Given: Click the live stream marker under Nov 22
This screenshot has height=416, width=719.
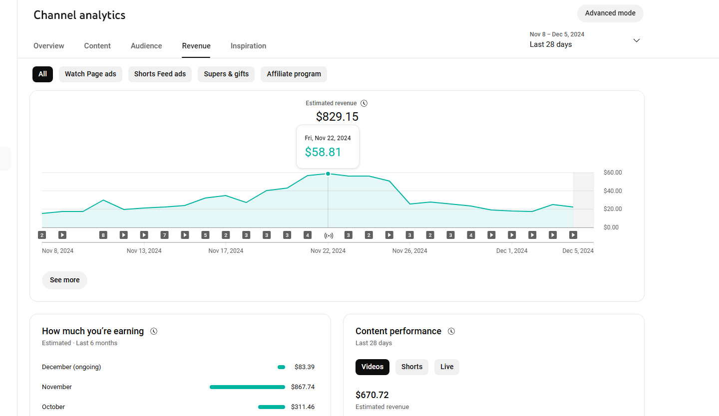Looking at the screenshot, I should pyautogui.click(x=328, y=235).
